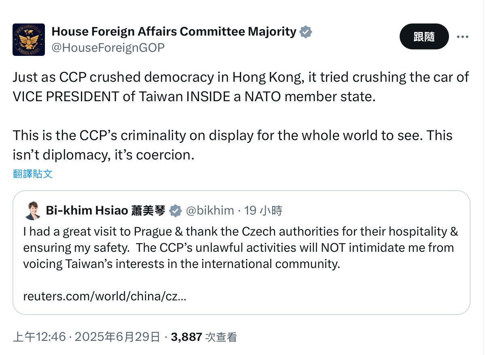Click the Bi-khim Hsiao 蕭美琴 display name

coord(106,210)
